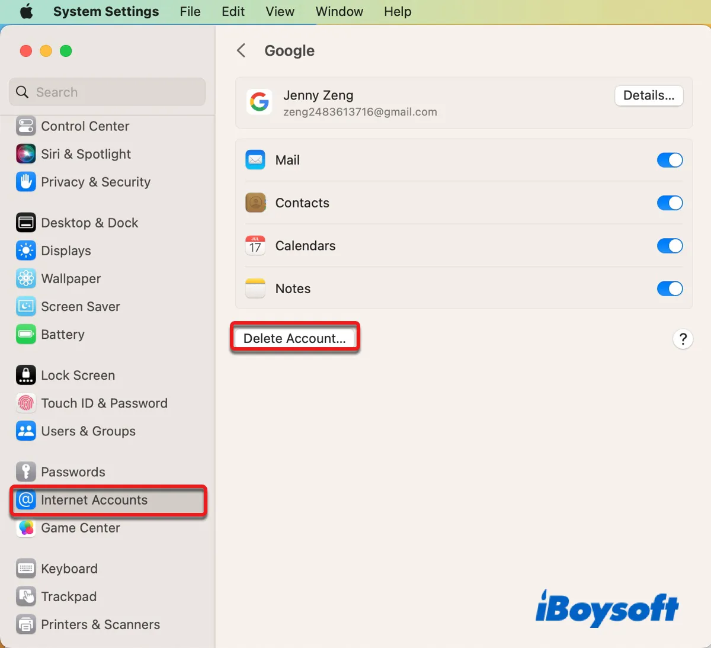
Task: Select the Passwords label in sidebar
Action: click(x=73, y=471)
